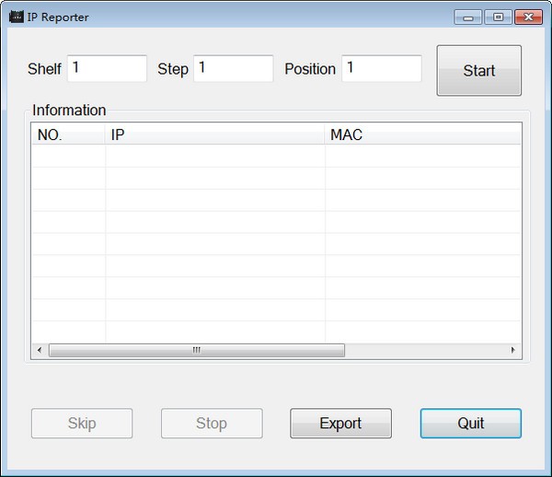Click the Quit button
The height and width of the screenshot is (477, 552).
tap(471, 423)
